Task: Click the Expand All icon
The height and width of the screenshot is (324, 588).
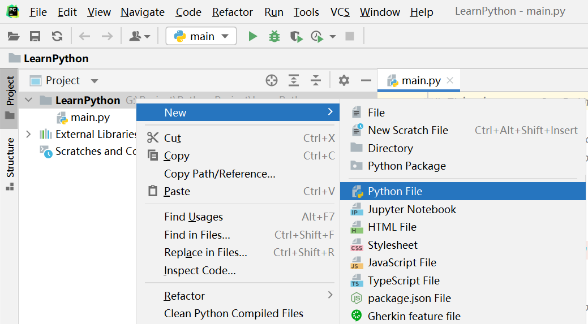Action: [x=294, y=80]
